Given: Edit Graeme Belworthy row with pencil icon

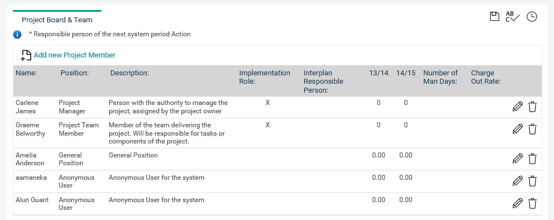Looking at the screenshot, I should coord(517,129).
